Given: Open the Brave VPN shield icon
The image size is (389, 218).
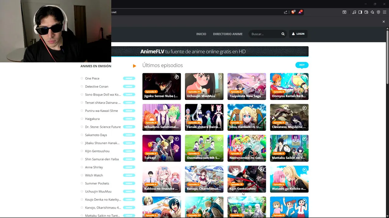Looking at the screenshot, I should click(378, 12).
